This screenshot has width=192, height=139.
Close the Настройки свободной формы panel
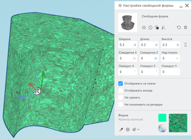point(187,5)
